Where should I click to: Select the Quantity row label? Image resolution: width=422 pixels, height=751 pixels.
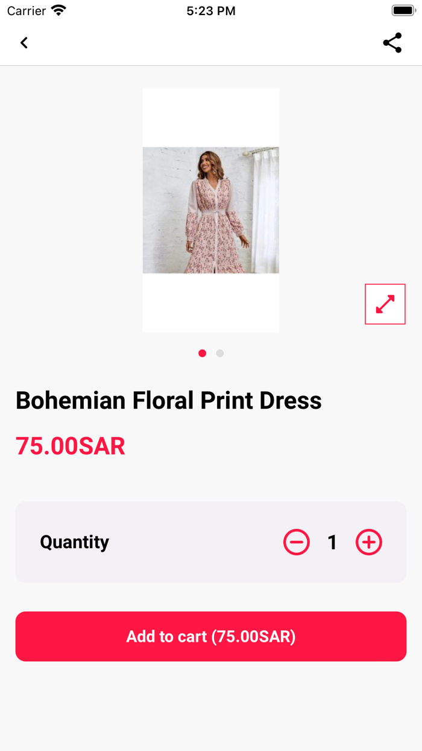tap(74, 542)
